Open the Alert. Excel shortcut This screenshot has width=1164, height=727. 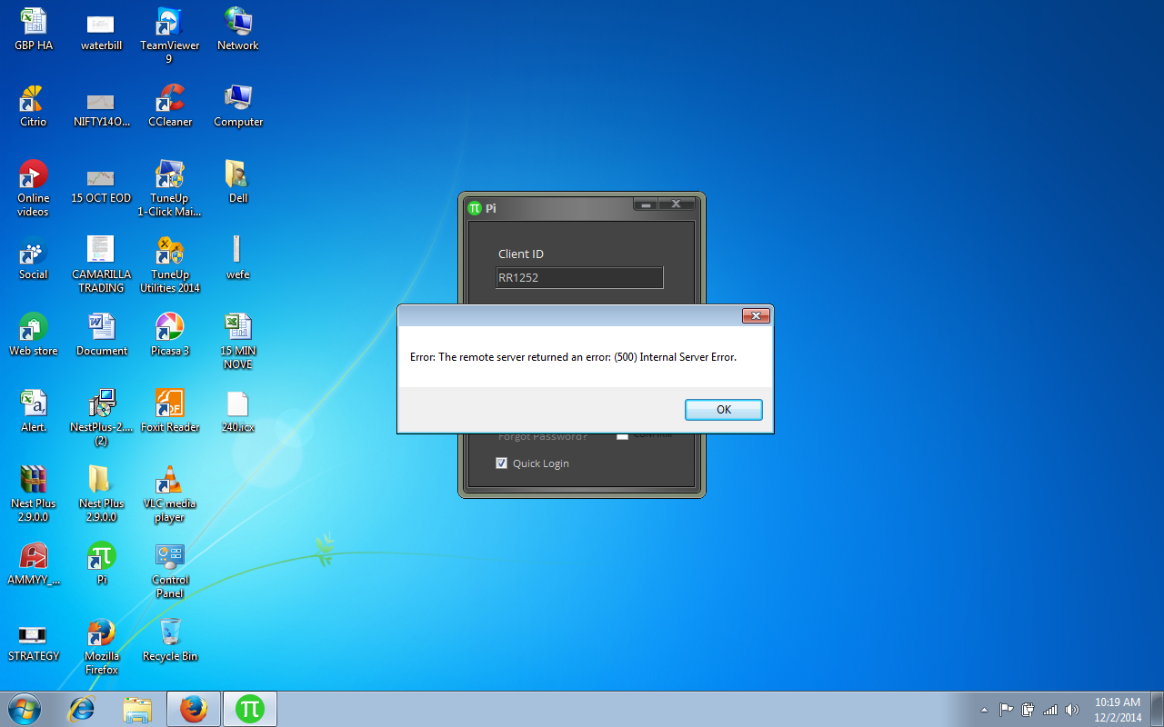click(x=34, y=412)
